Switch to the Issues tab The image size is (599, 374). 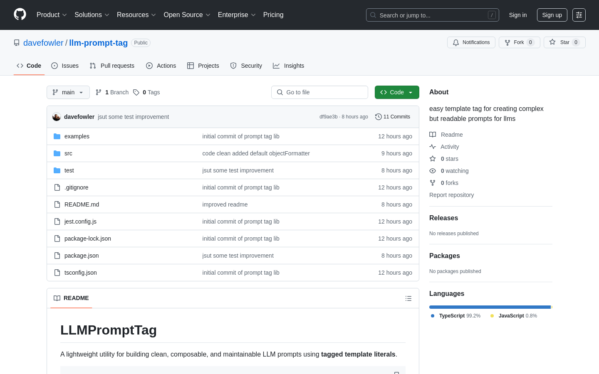(x=65, y=66)
